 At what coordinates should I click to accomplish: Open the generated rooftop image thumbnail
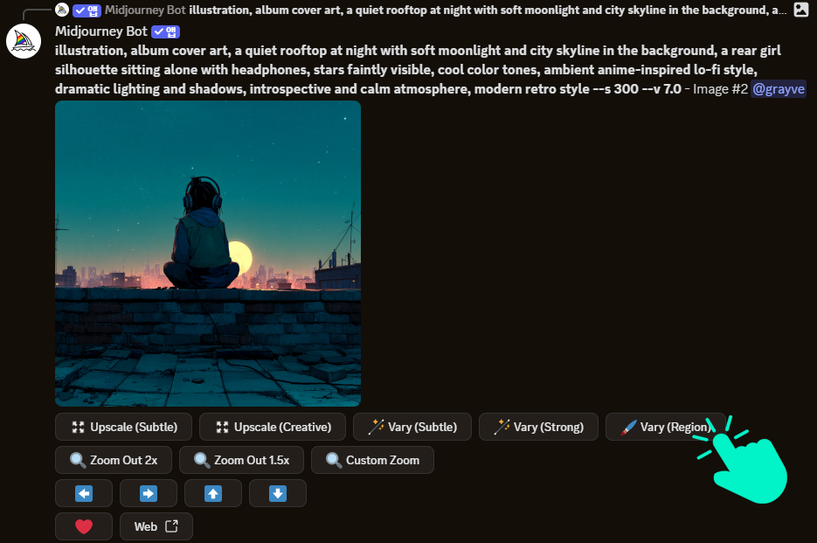click(x=208, y=254)
